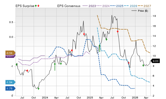Click the green surprise arrow in May 2024

pos(61,64)
